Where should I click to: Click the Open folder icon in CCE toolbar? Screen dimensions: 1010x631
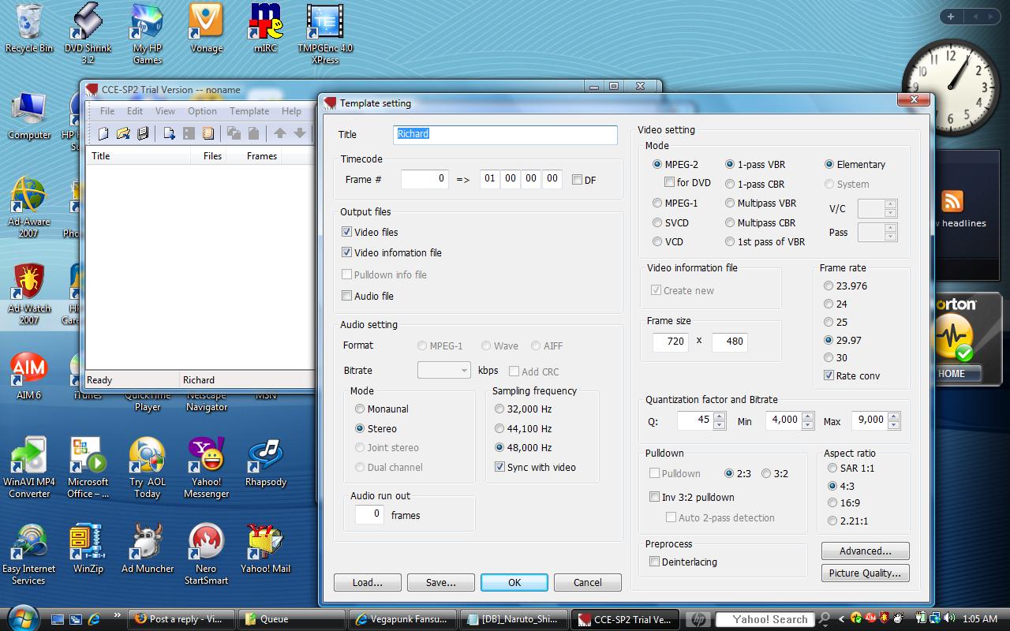point(123,133)
